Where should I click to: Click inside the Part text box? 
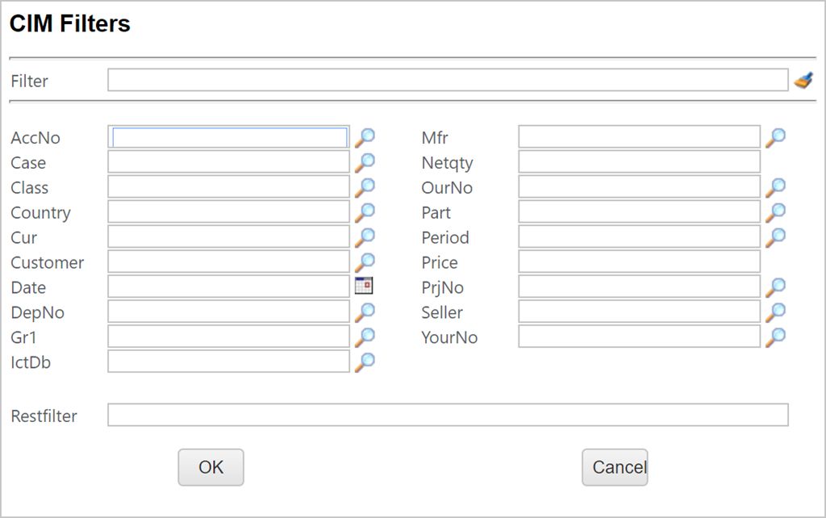click(x=639, y=212)
